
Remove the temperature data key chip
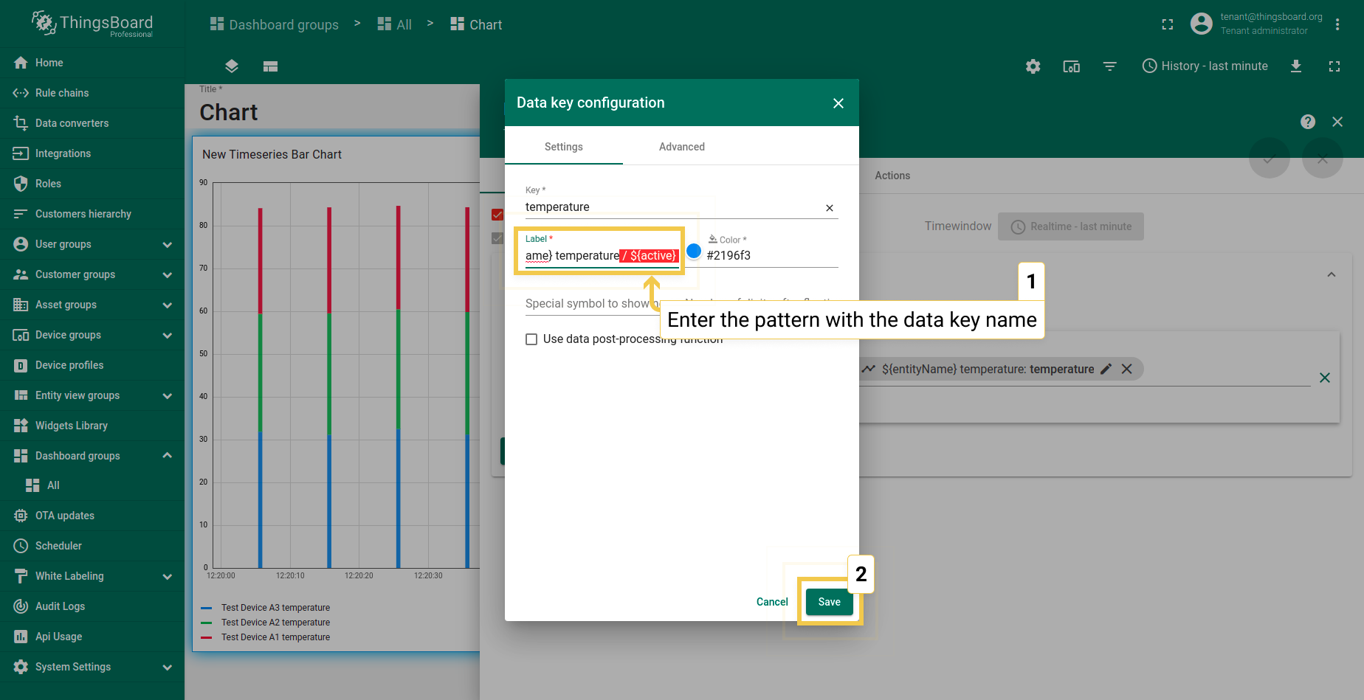1127,369
